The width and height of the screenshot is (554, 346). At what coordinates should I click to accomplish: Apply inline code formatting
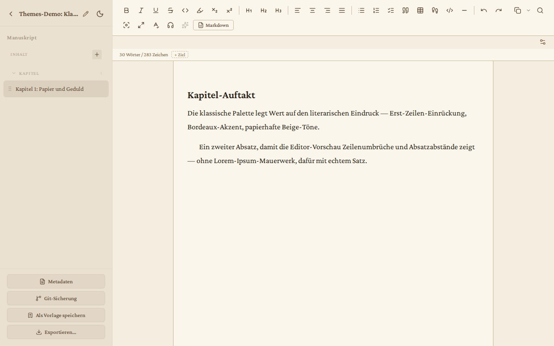pyautogui.click(x=185, y=10)
